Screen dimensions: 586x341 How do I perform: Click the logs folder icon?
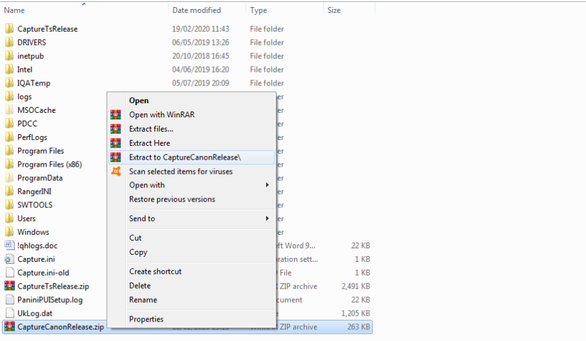tap(9, 97)
